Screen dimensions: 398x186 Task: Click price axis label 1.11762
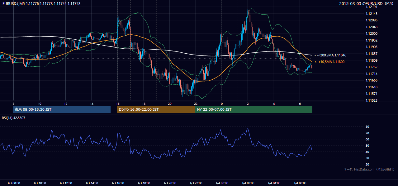point(372,67)
